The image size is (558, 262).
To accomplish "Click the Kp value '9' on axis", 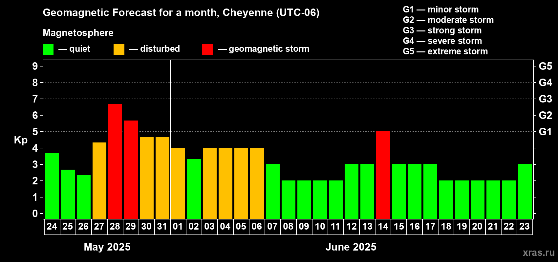I will tap(35, 66).
